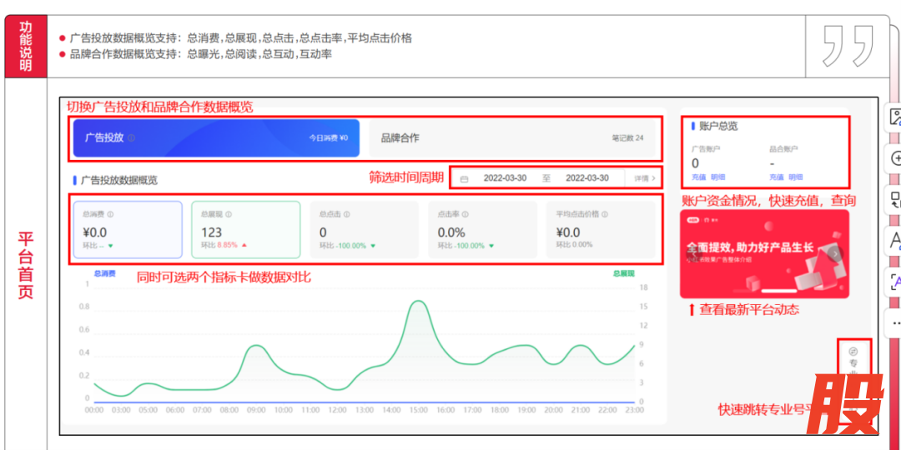Click 充值 under 广告账户
This screenshot has height=450, width=901.
coord(699,177)
